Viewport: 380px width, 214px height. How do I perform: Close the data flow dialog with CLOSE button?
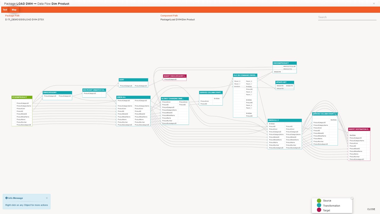point(371,209)
